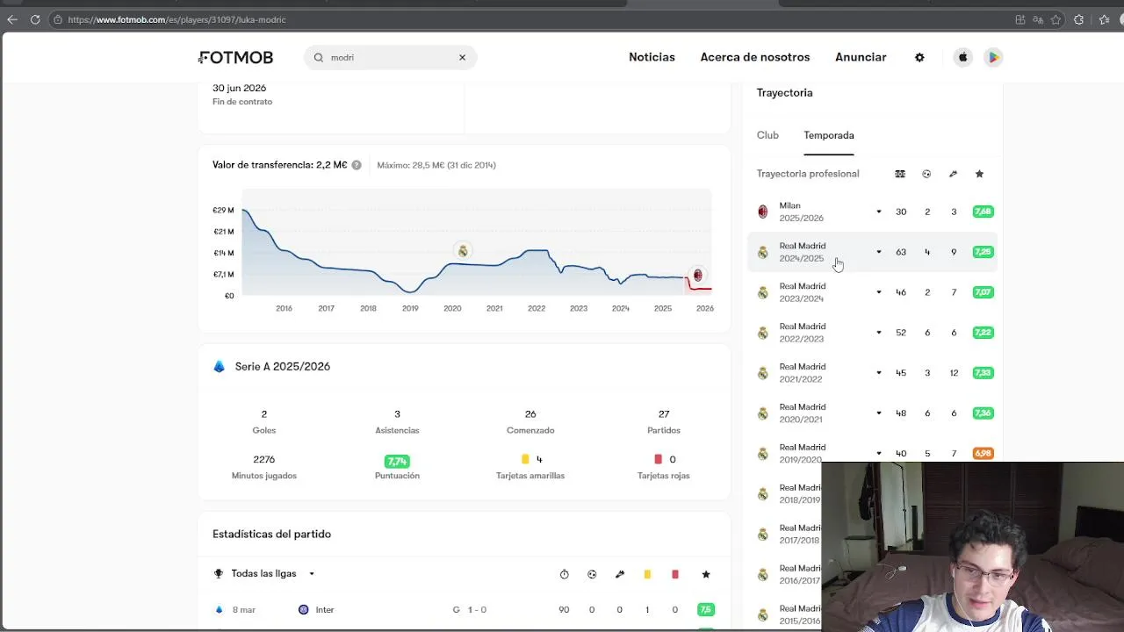Expand Milan 2025/2026 season row

878,212
